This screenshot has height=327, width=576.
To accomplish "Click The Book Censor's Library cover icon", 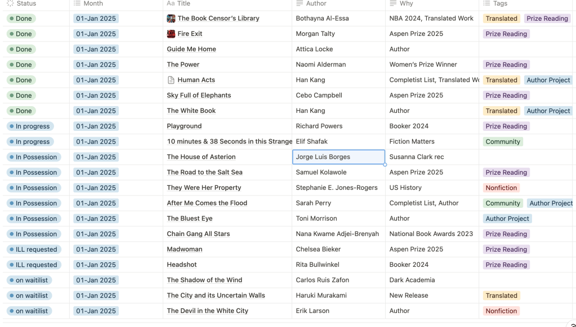I will coord(171,19).
